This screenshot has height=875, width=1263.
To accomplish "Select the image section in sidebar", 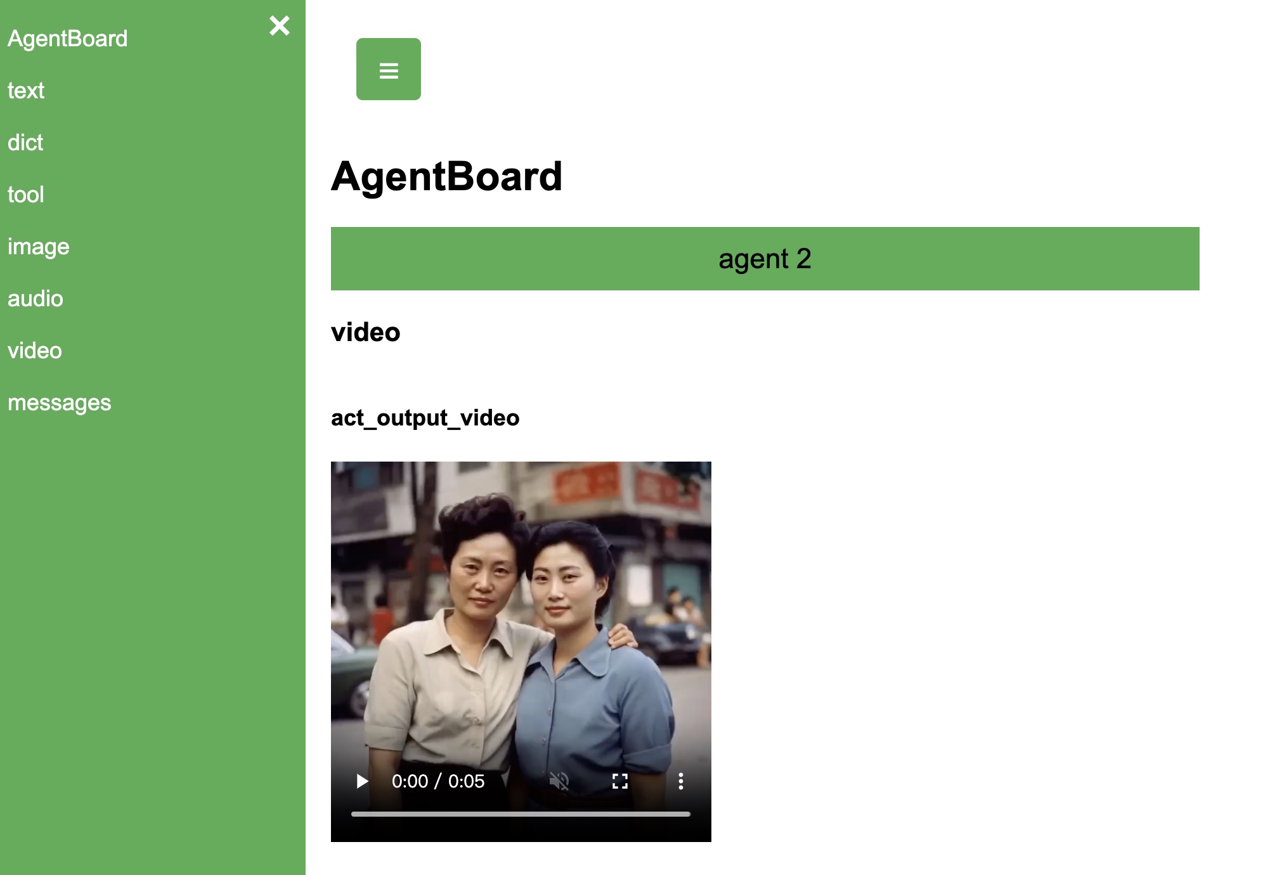I will [39, 245].
